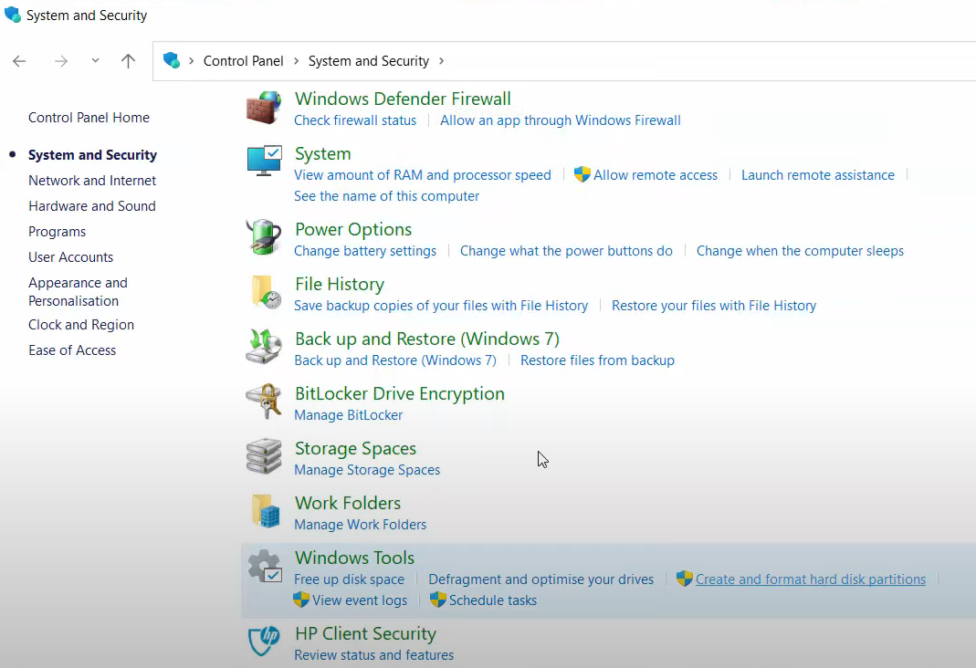Select Network and Internet in sidebar
The width and height of the screenshot is (976, 668).
coord(92,181)
